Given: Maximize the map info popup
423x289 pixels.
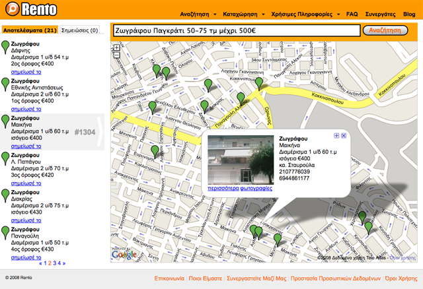Looking at the screenshot, I should tap(336, 136).
